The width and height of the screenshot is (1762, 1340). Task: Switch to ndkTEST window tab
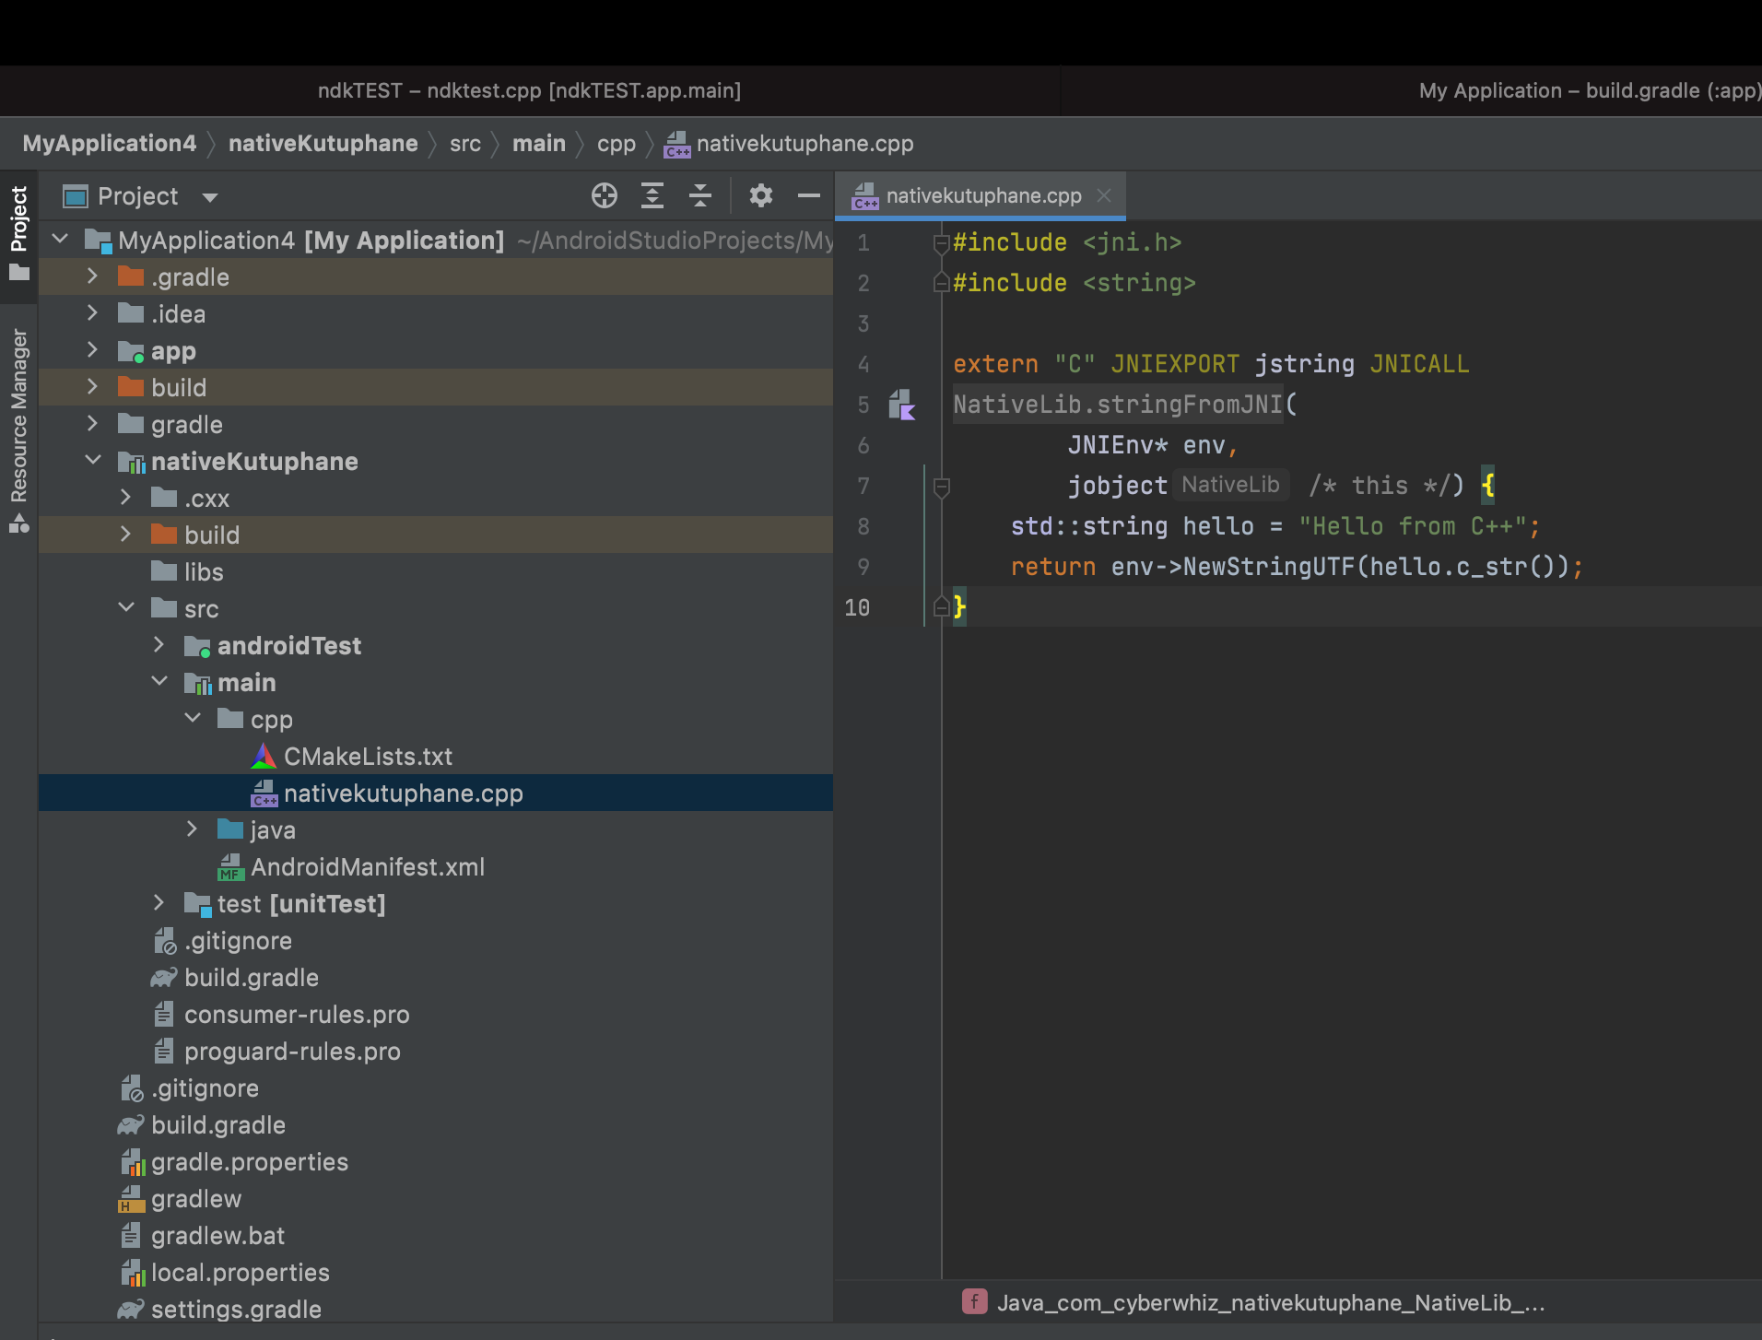[529, 90]
